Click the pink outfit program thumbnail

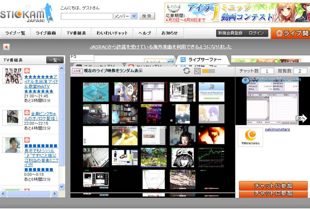click(12, 118)
